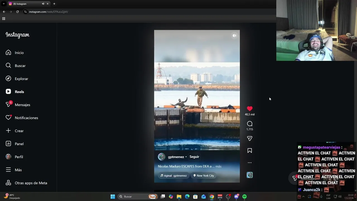Screen dimensions: 357x201
Task: Click Seguir to follow gptmemez
Action: (194, 157)
